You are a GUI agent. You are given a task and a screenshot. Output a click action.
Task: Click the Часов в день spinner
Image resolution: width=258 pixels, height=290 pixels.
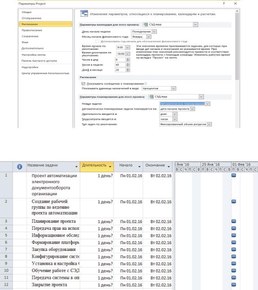[x=128, y=60]
